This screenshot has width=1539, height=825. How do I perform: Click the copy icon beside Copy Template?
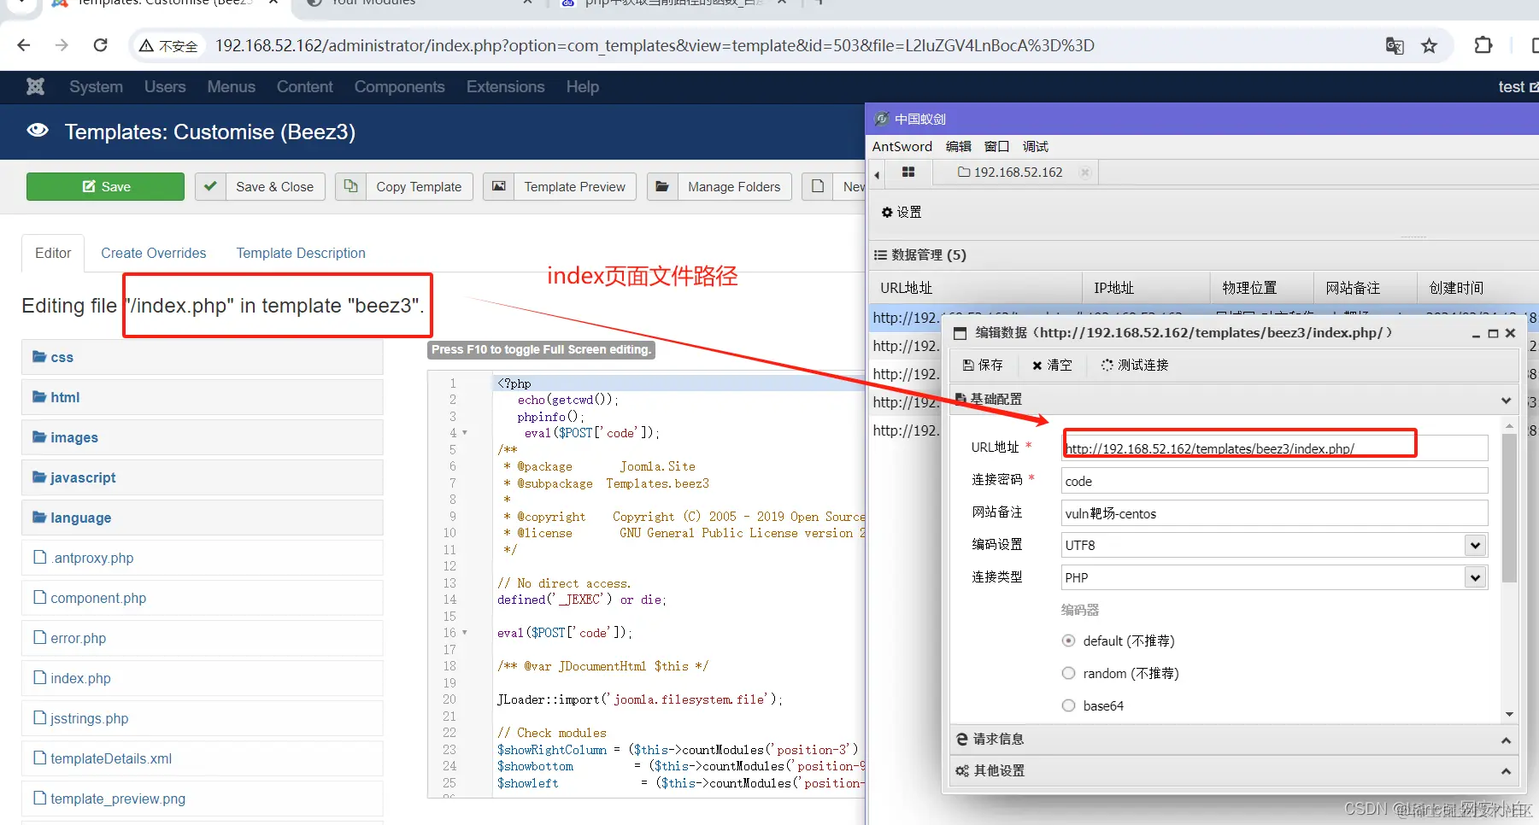(350, 186)
